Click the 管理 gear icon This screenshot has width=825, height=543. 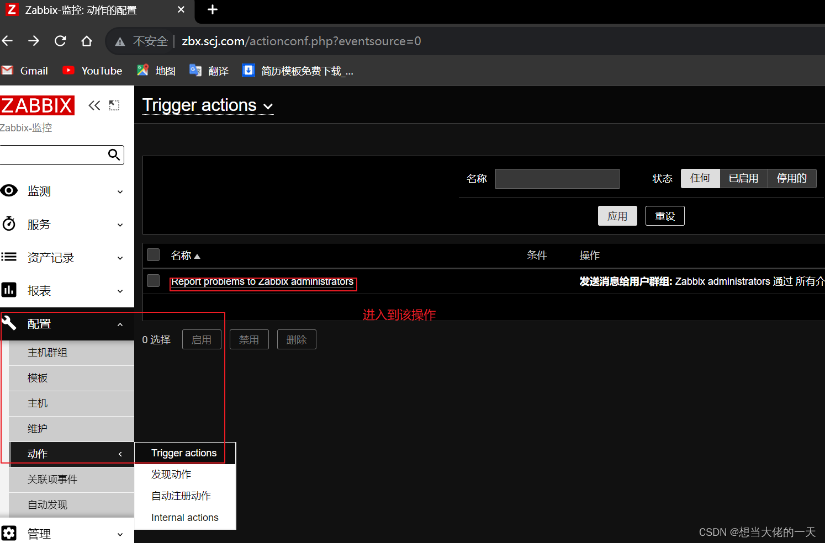coord(9,534)
